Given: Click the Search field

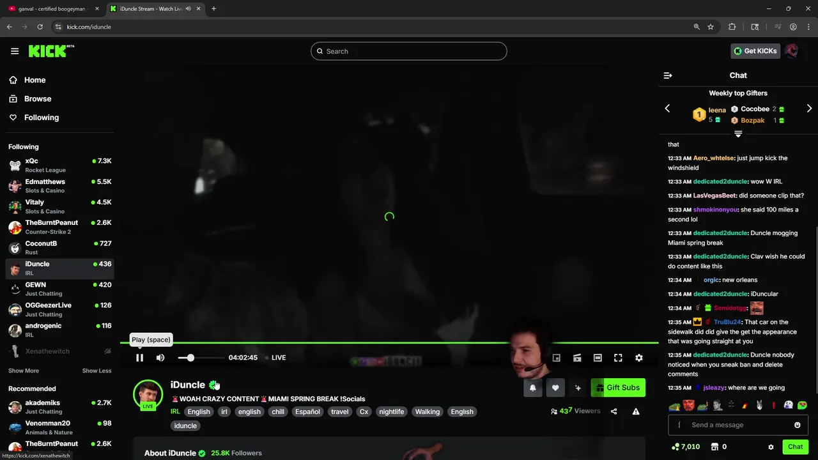Looking at the screenshot, I should click(409, 51).
